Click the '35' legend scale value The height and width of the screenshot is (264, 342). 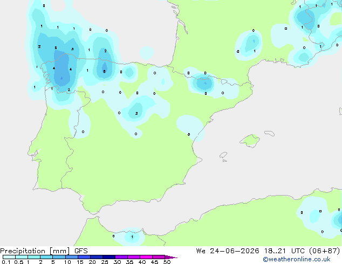tap(129, 262)
